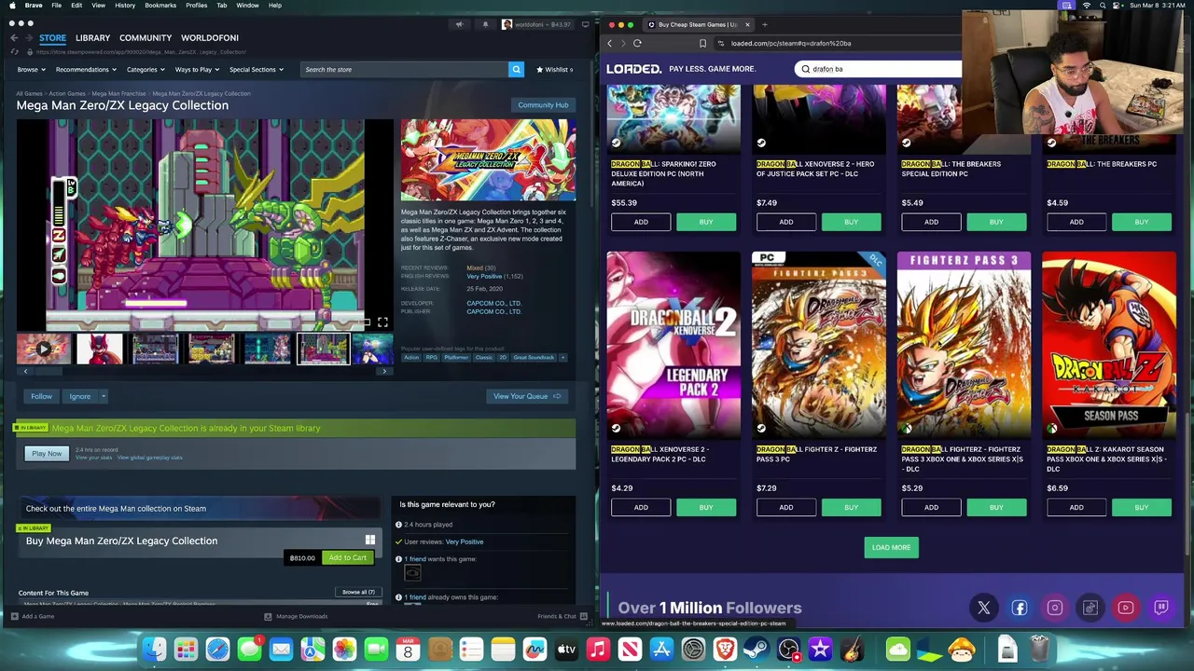Screen dimensions: 1194x671
Task: Click LOAD MORE on Loaded results
Action: (x=891, y=547)
